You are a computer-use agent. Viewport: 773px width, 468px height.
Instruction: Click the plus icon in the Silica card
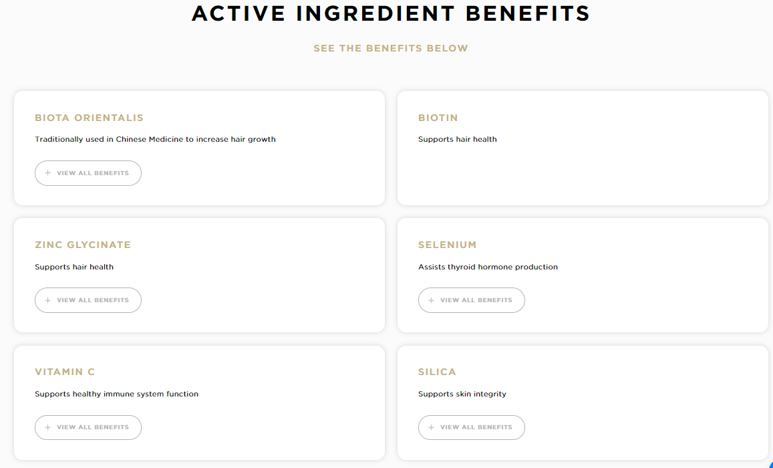[431, 427]
